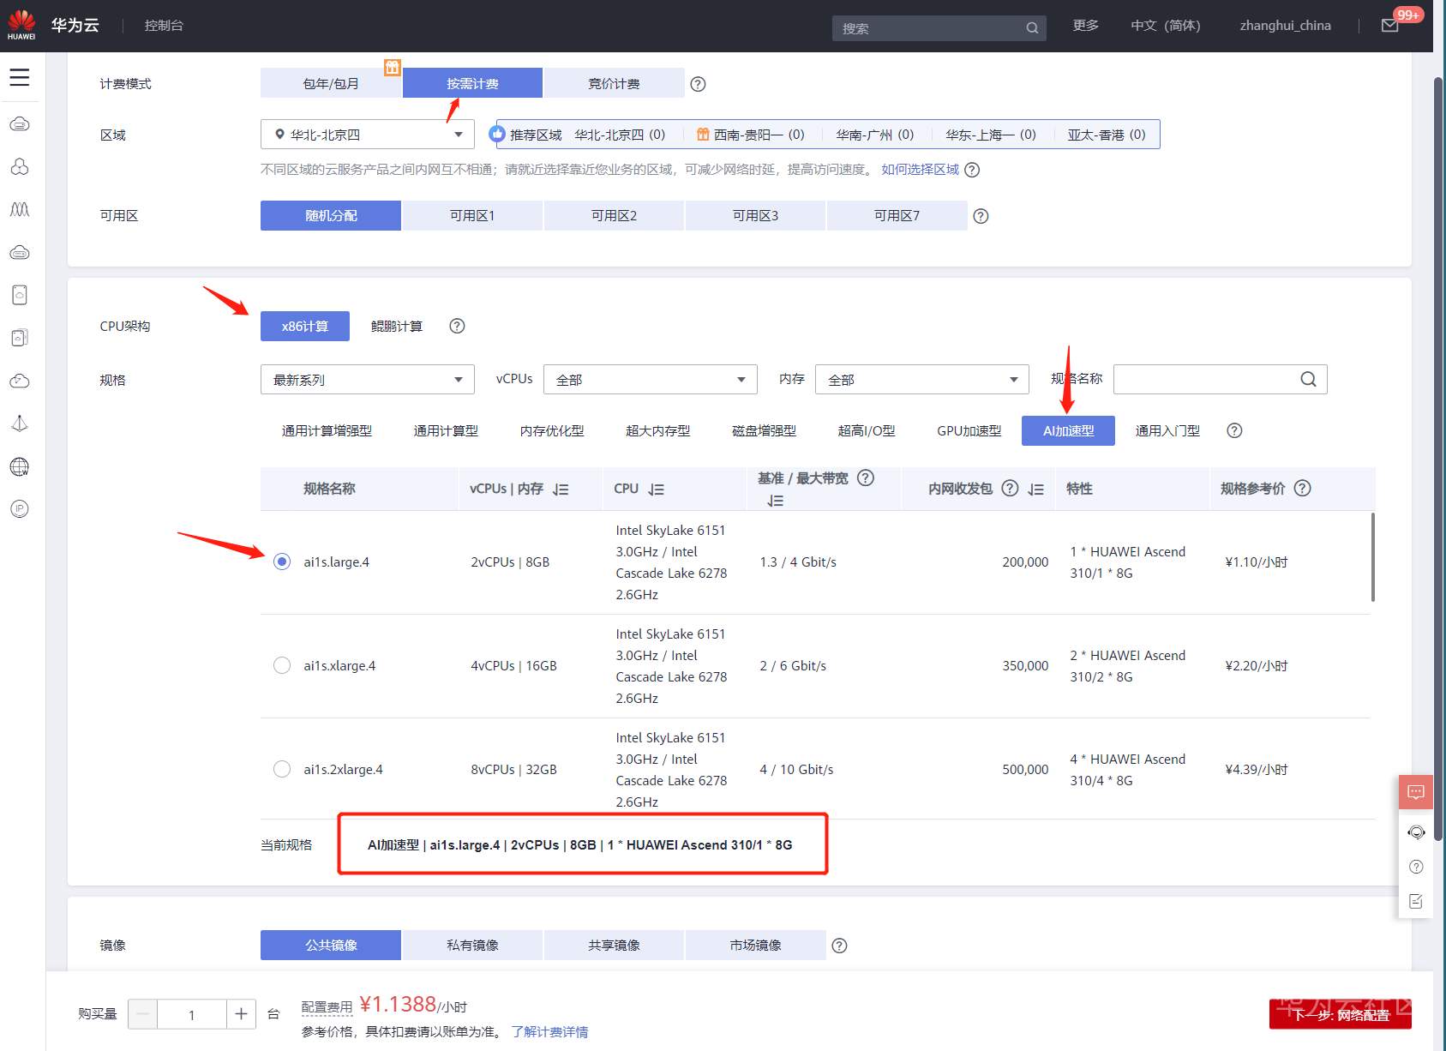Click the search magnifier in the top bar

tap(1032, 28)
